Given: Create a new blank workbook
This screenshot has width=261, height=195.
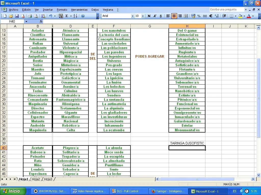Looking at the screenshot, I should point(5,16).
